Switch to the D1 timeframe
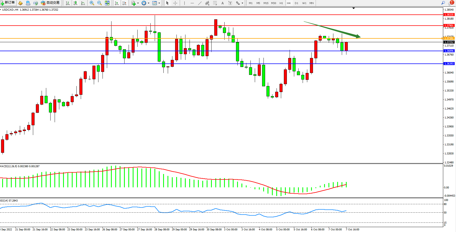 coord(296,3)
